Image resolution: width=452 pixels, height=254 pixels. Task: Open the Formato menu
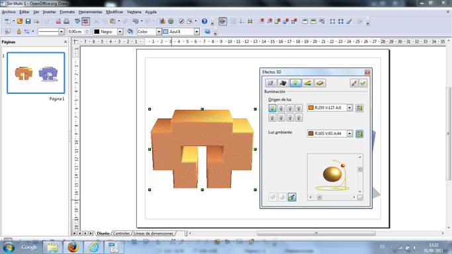67,12
